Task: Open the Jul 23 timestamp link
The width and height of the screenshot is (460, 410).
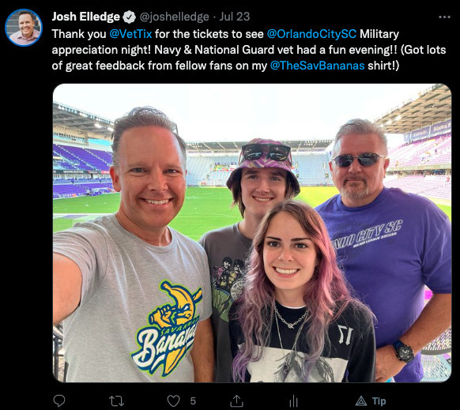Action: tap(235, 17)
